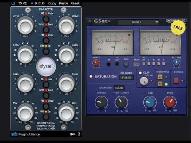191x143 pixels.
Task: Toggle Turbo Boost button below Ch. Link
Action: [x=46, y=95]
